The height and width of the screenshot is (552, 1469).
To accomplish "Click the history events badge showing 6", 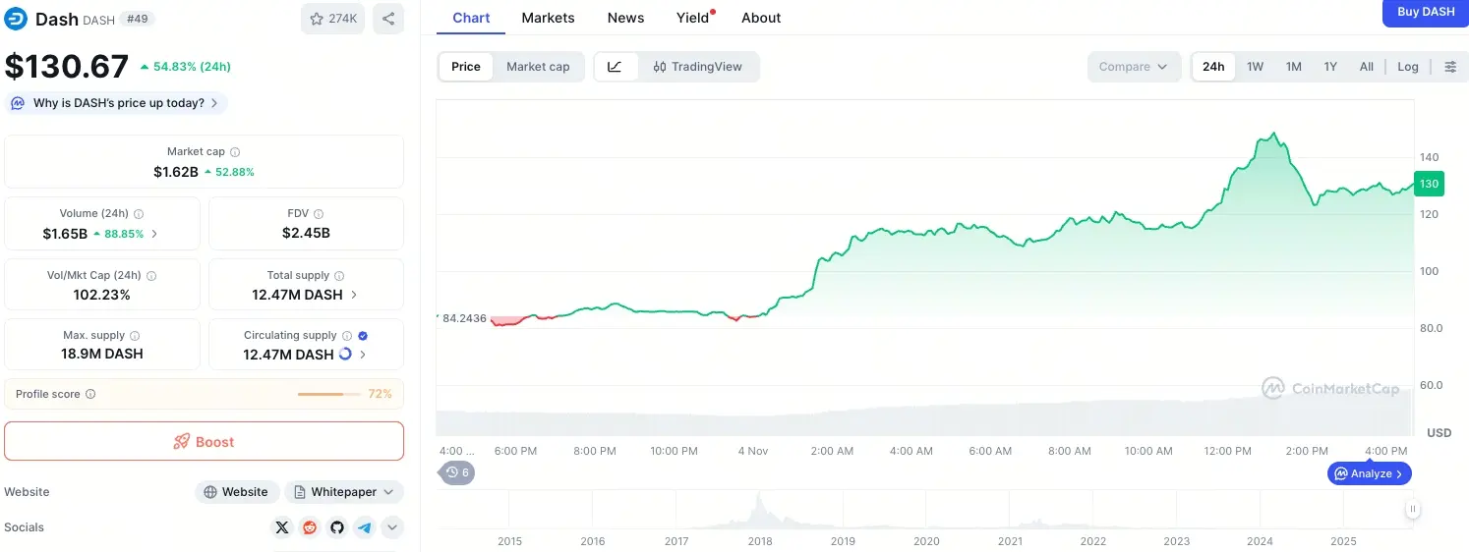I will (x=456, y=472).
